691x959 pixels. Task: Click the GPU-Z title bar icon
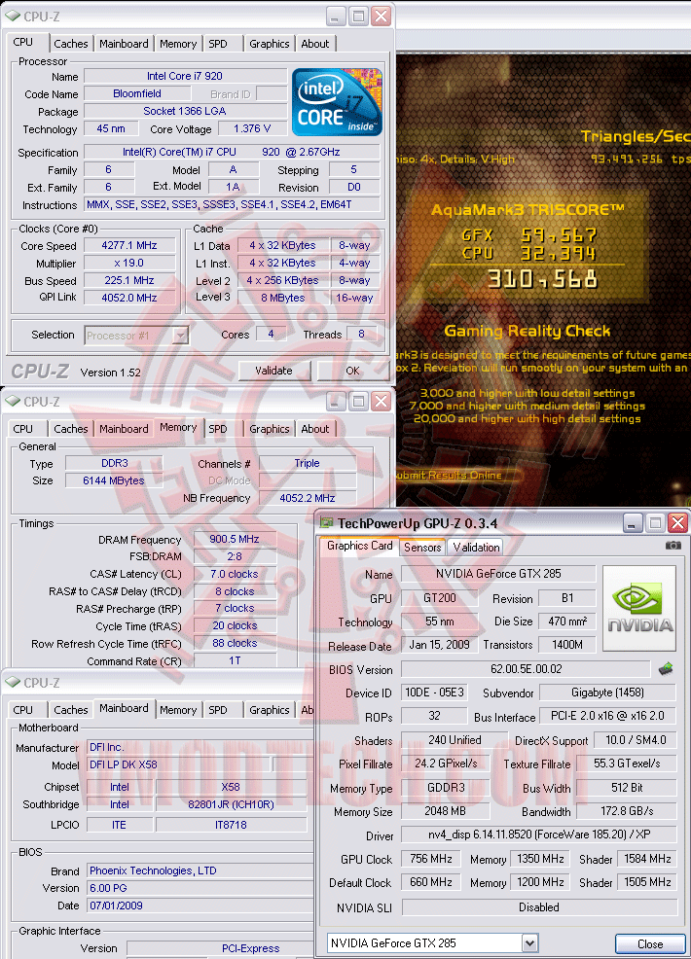point(327,523)
